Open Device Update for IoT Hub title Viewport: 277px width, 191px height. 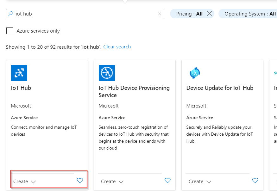[x=220, y=88]
